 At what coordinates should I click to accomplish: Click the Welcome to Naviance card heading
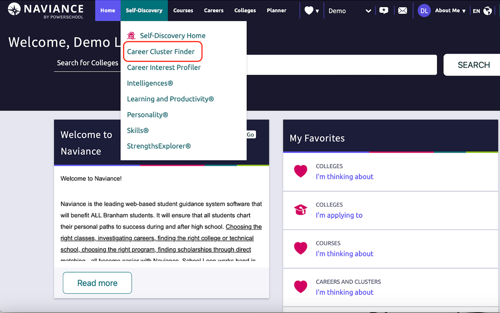click(86, 143)
